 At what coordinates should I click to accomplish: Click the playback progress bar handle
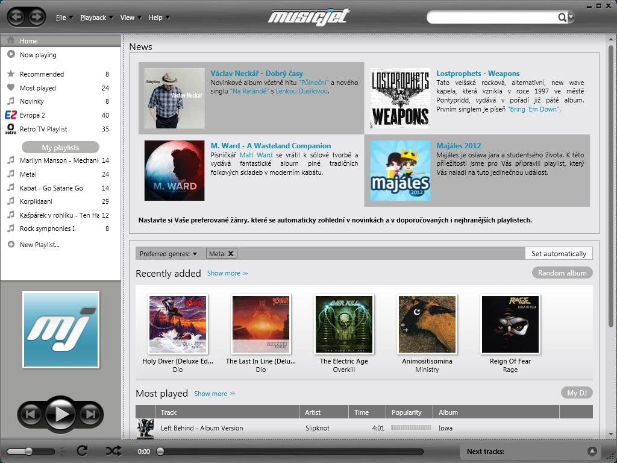(x=160, y=452)
